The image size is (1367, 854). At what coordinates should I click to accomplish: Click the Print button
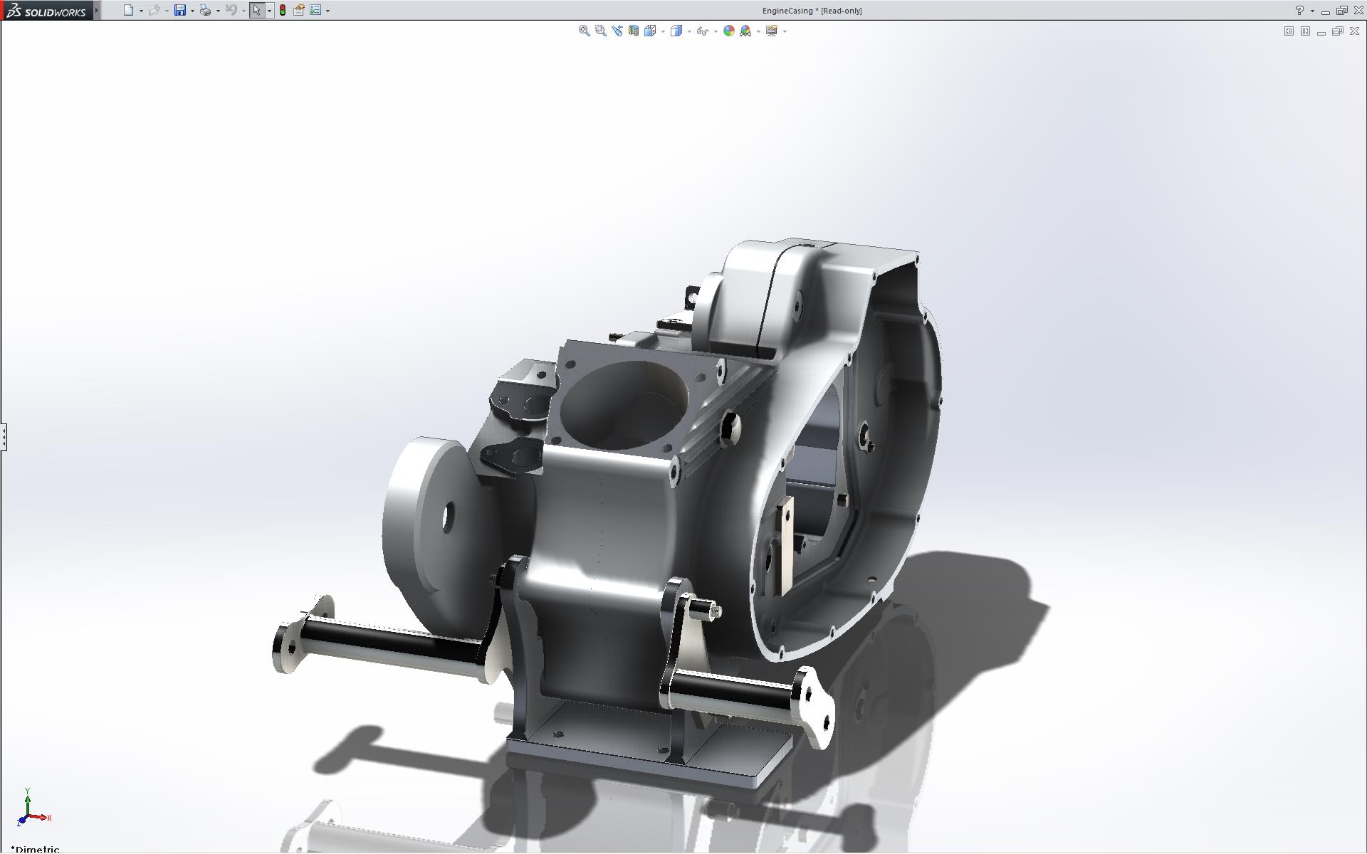point(205,11)
